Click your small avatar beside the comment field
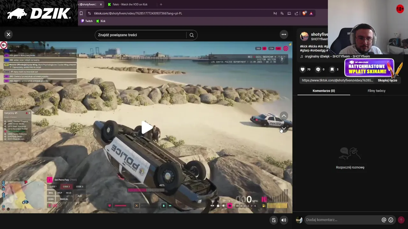 [x=299, y=220]
